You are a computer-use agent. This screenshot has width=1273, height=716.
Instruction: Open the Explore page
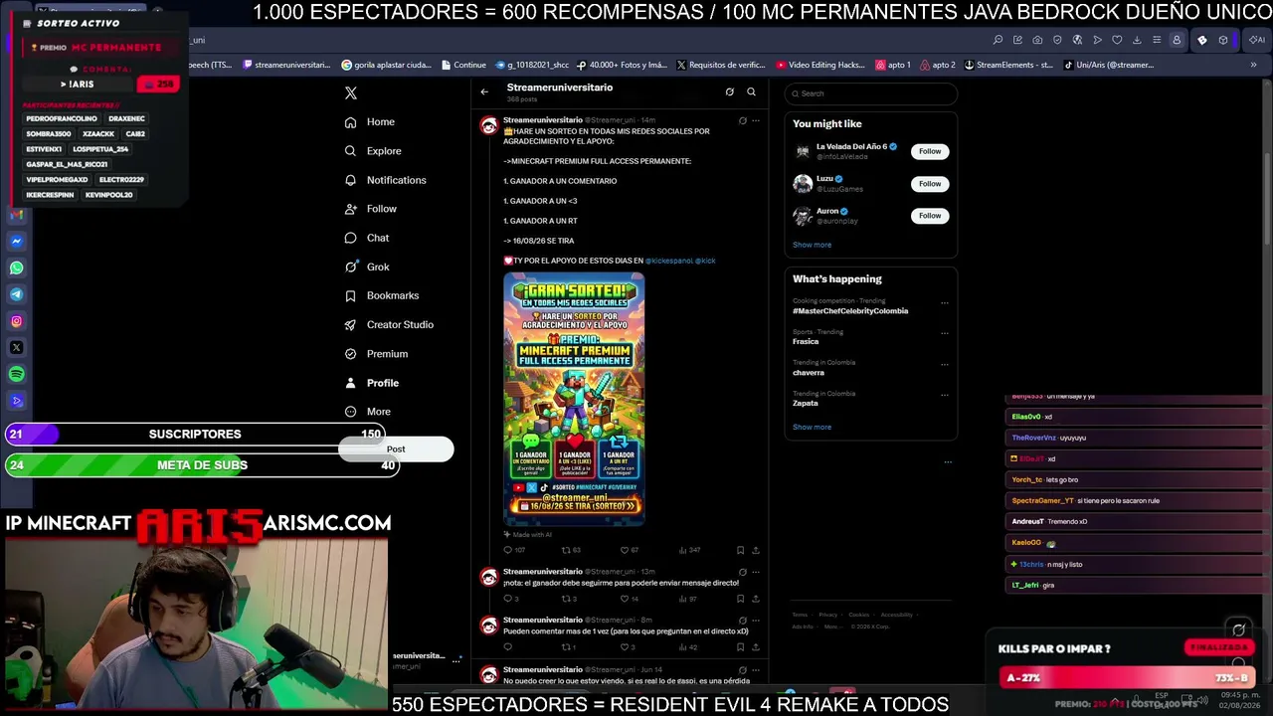tap(373, 151)
